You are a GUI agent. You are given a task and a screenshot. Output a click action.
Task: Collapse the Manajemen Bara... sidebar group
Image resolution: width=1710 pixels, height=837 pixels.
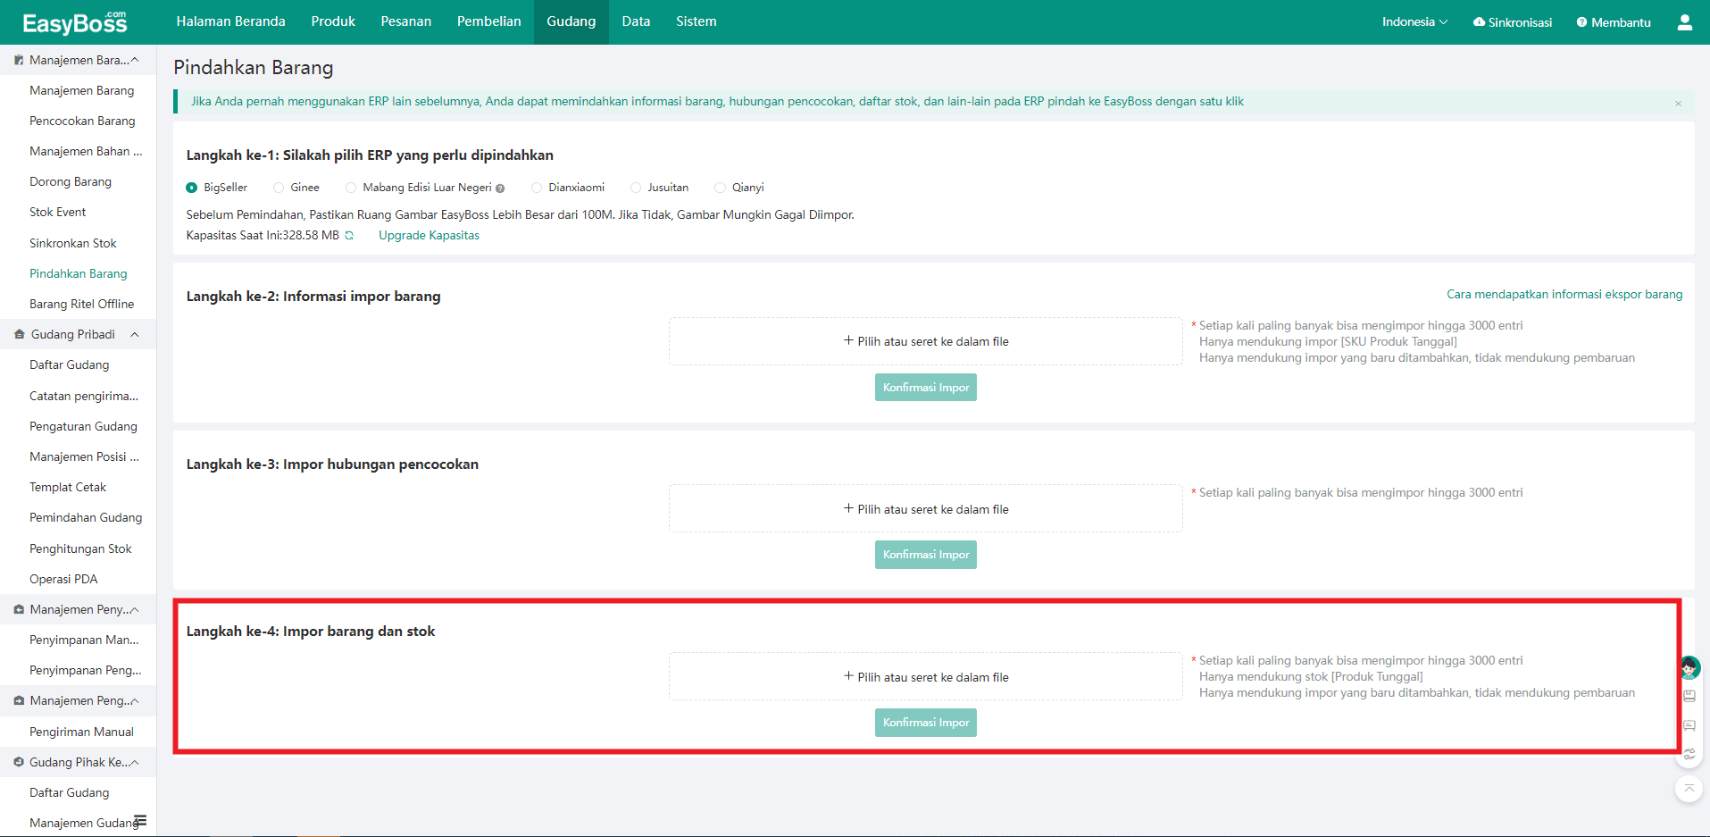135,60
